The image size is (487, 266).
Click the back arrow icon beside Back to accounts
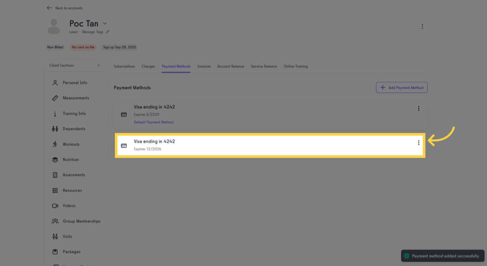point(50,8)
